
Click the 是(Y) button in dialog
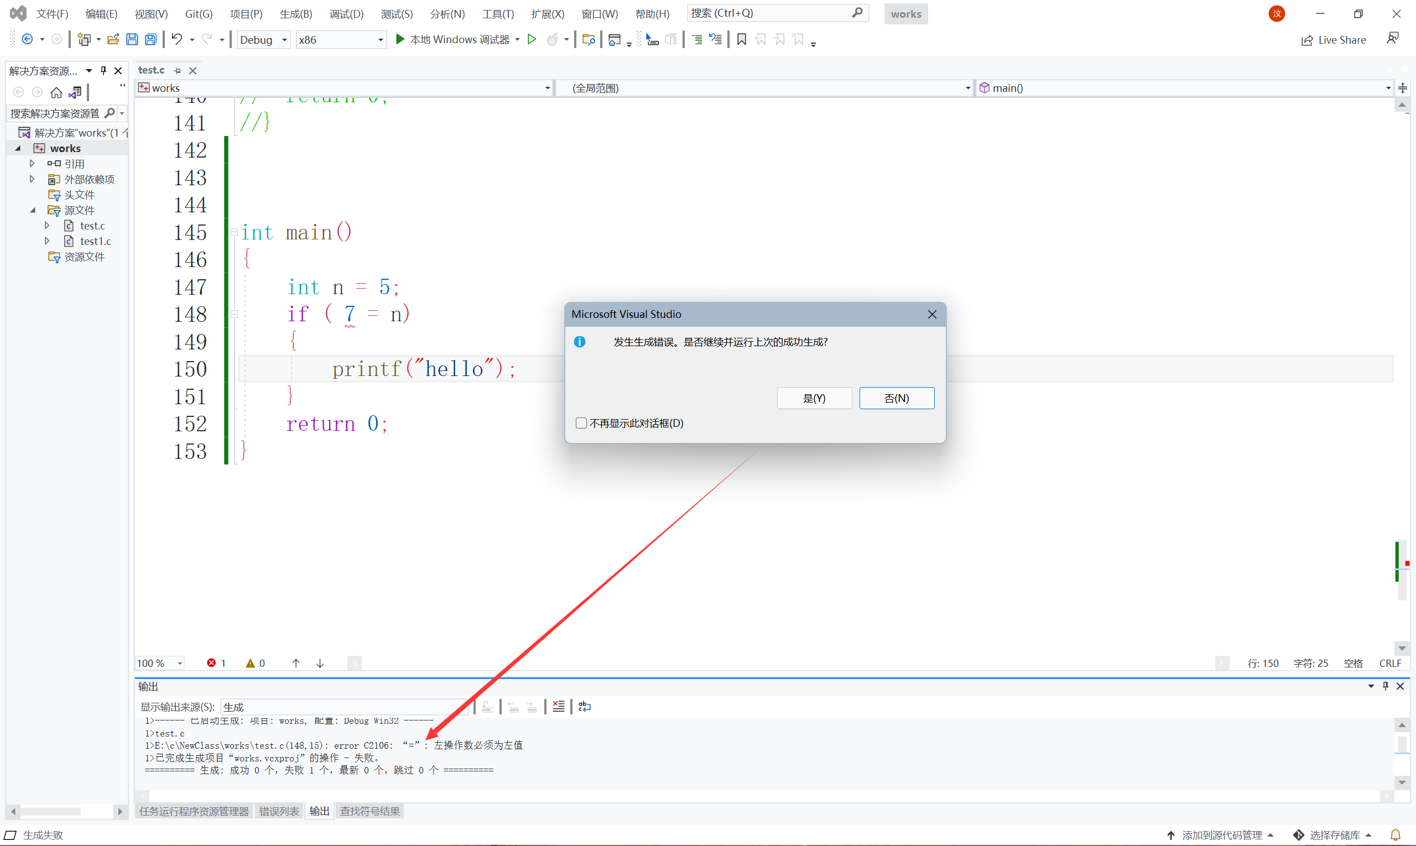(813, 397)
